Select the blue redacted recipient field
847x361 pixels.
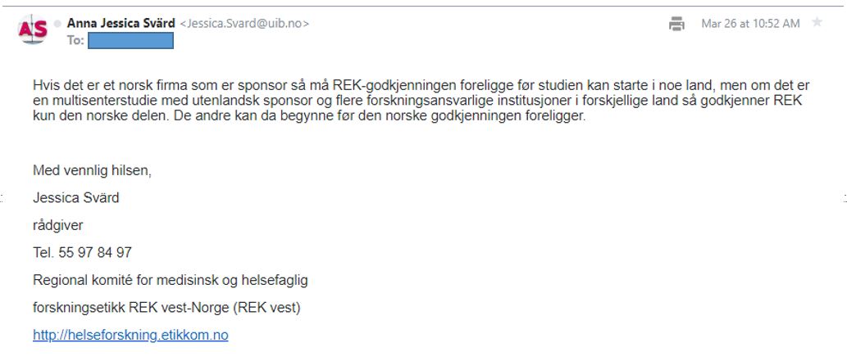point(130,40)
